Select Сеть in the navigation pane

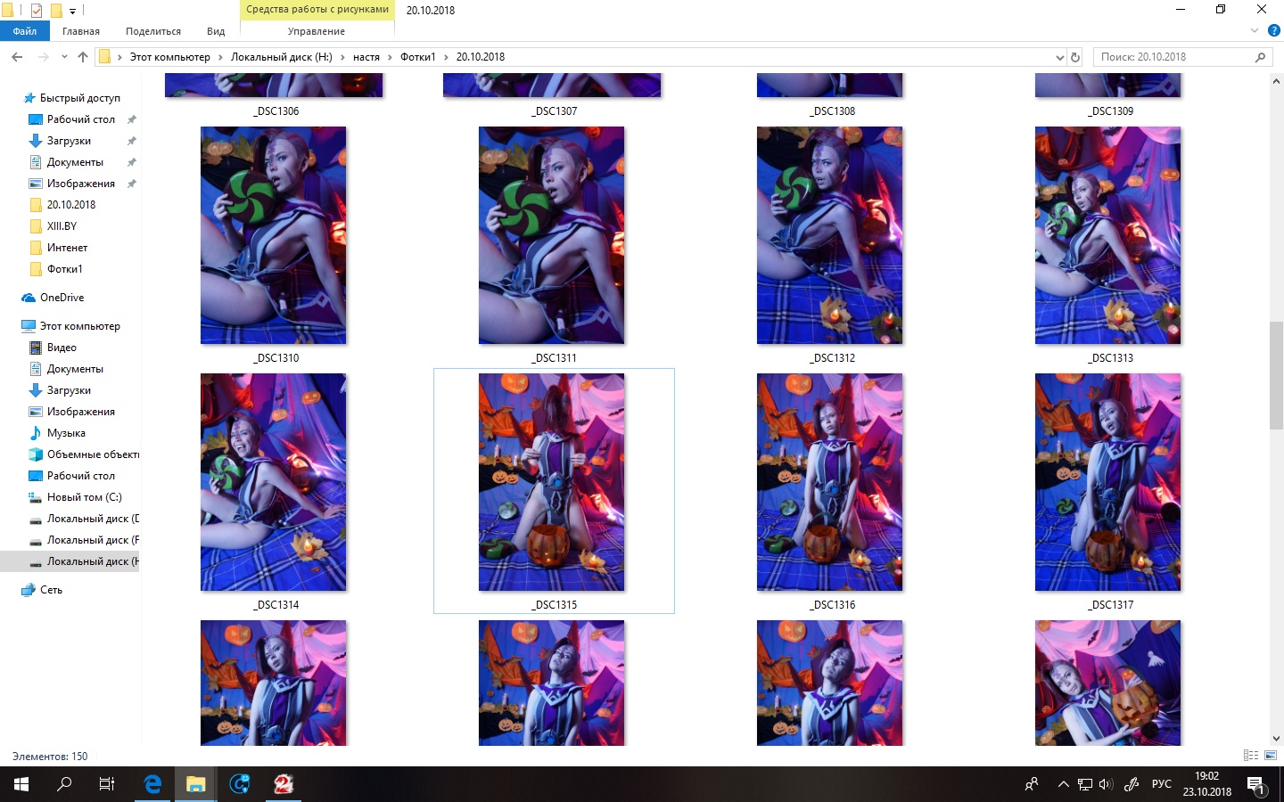pos(52,590)
